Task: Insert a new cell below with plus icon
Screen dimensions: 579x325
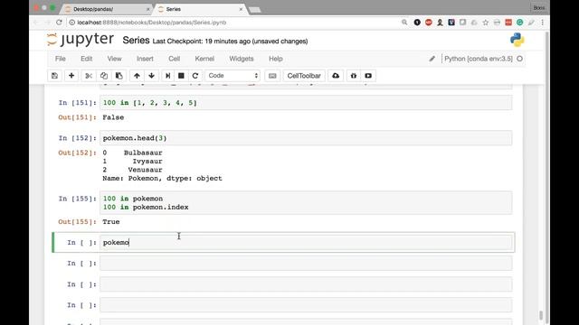Action: [71, 76]
